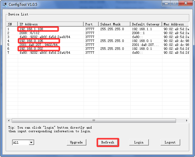Screen dimensions: 195x157
Task: Select the row with address 2008::6/112
Action: (30, 33)
